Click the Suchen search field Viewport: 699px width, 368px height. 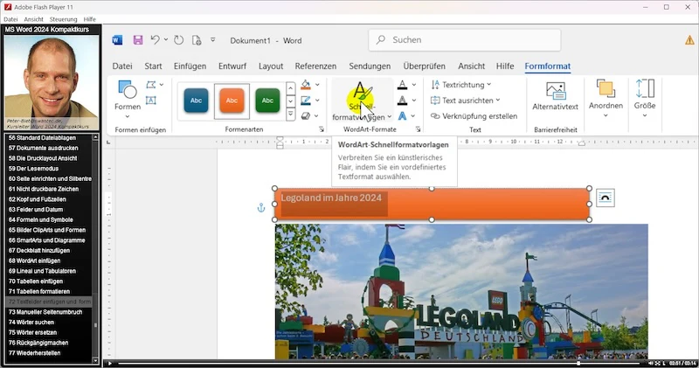[x=465, y=40]
